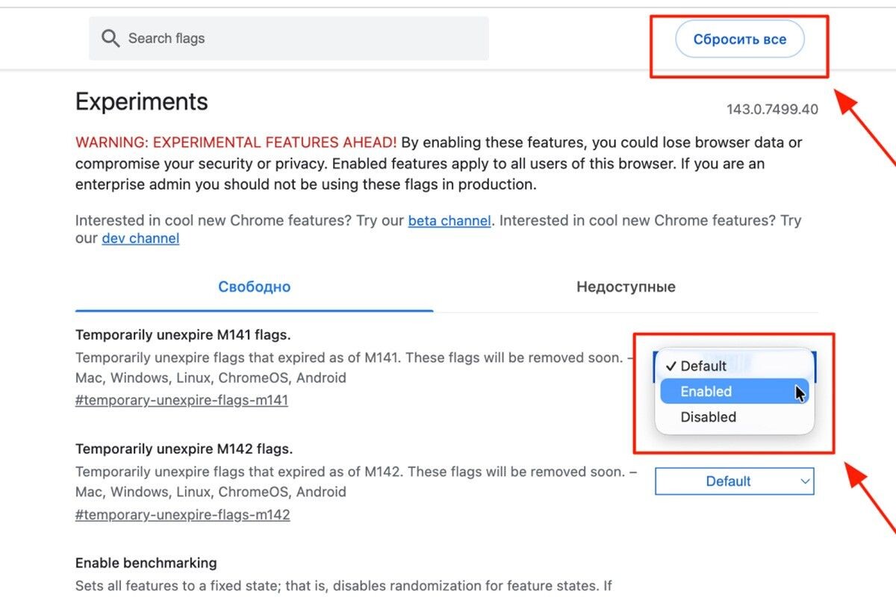Open the beta channel link
Image resolution: width=896 pixels, height=597 pixels.
tap(449, 221)
